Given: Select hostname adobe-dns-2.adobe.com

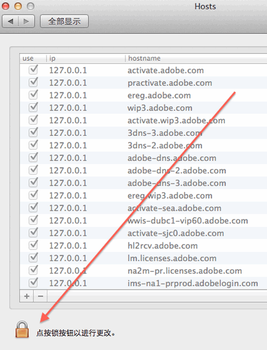Looking at the screenshot, I should tap(177, 170).
